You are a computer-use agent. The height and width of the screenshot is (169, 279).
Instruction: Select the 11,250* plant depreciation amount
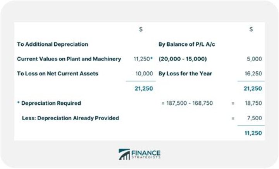(x=143, y=59)
